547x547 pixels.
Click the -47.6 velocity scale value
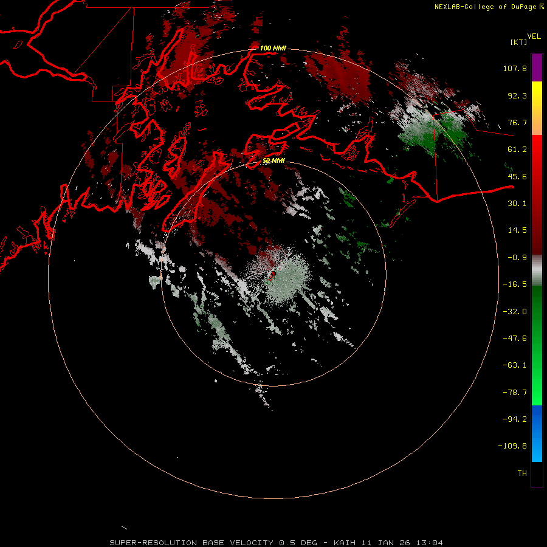click(515, 339)
